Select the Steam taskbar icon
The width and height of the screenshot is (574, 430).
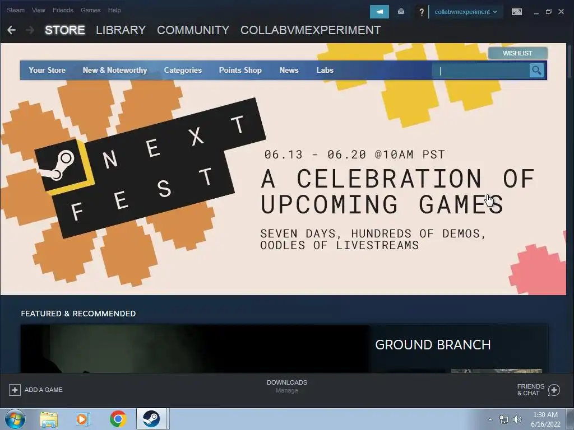point(151,419)
